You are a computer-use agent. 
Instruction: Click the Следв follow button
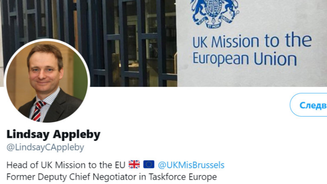[x=310, y=105]
